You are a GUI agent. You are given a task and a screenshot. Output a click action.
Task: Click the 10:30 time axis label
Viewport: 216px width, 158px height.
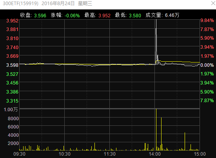click(x=64, y=154)
